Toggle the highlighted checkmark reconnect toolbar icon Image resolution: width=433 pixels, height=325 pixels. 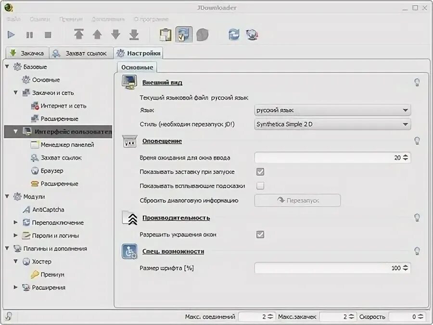coord(184,35)
